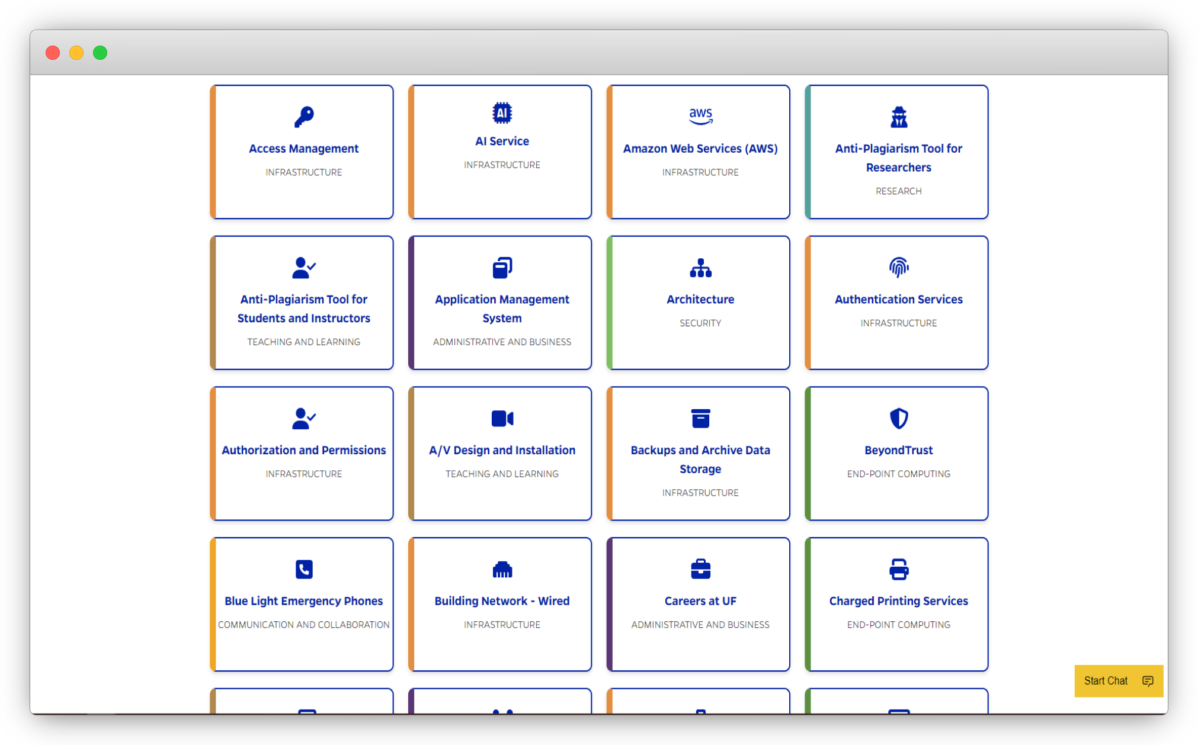Click the ethernet Building Network icon
Viewport: 1198px width, 745px height.
pos(502,569)
